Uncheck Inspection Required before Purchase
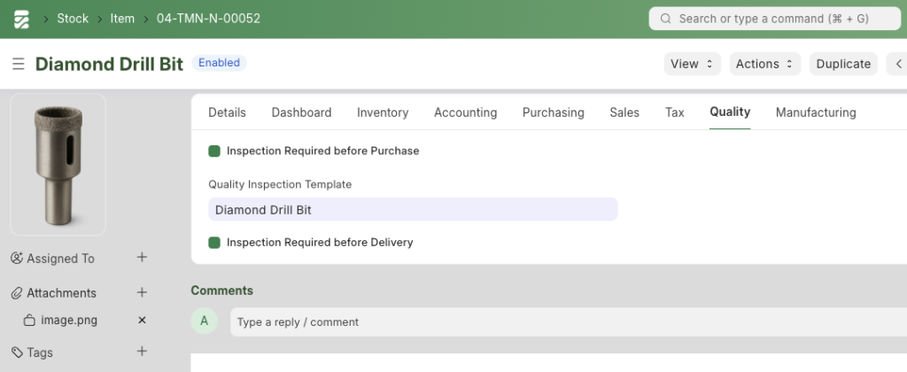Image resolution: width=907 pixels, height=372 pixels. point(214,151)
